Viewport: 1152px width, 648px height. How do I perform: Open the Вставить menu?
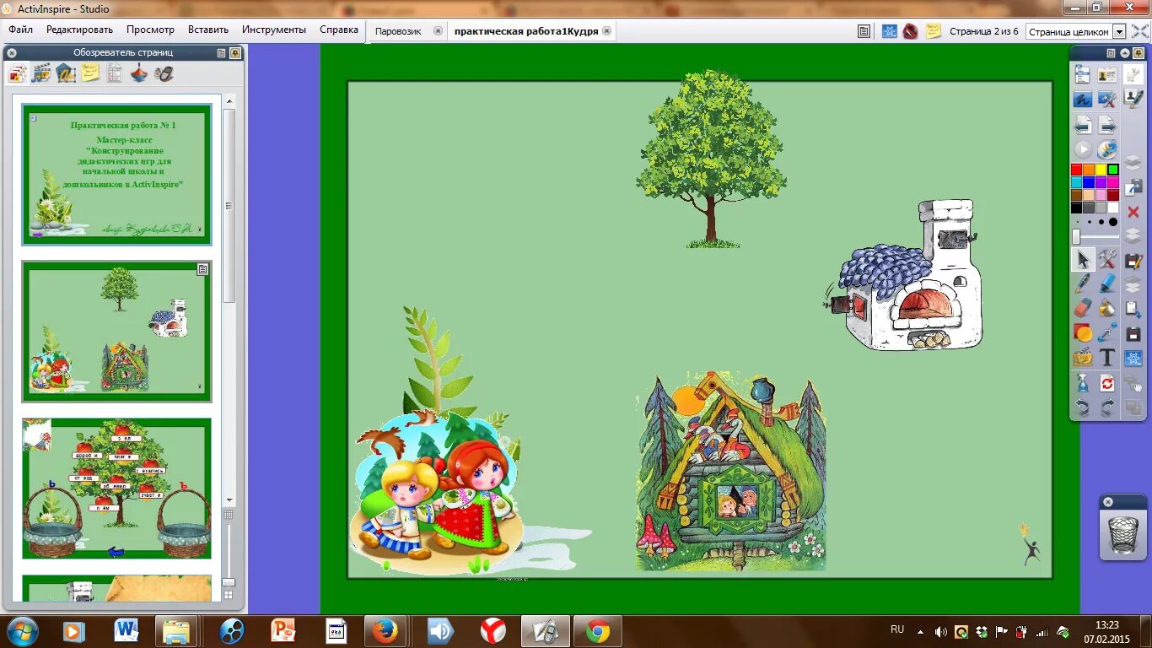[208, 30]
